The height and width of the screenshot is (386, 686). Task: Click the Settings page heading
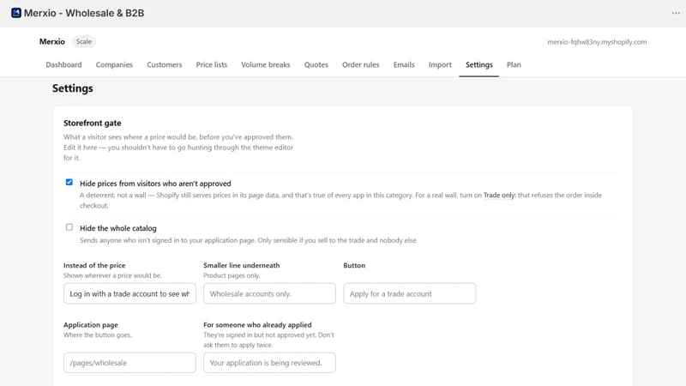click(x=73, y=88)
